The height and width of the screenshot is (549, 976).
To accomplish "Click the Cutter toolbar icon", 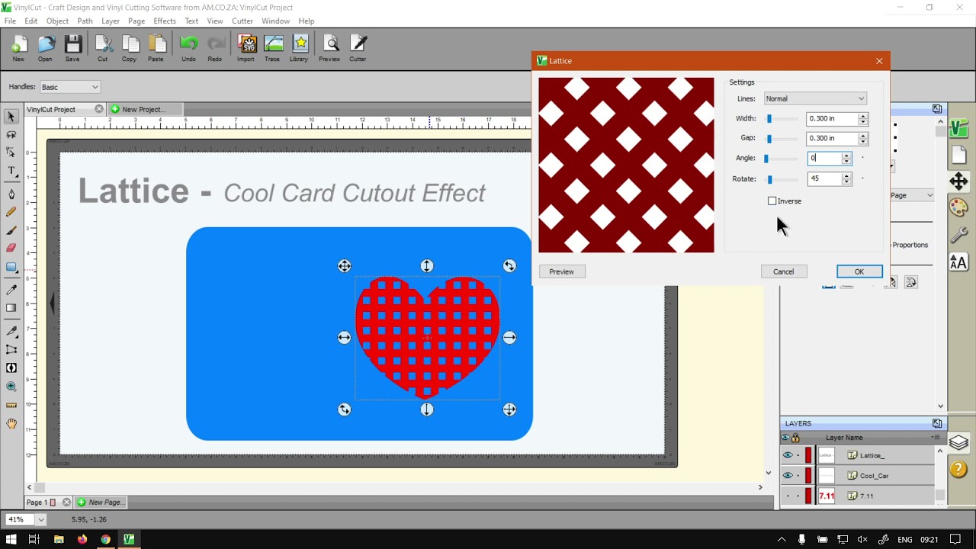I will tap(358, 49).
